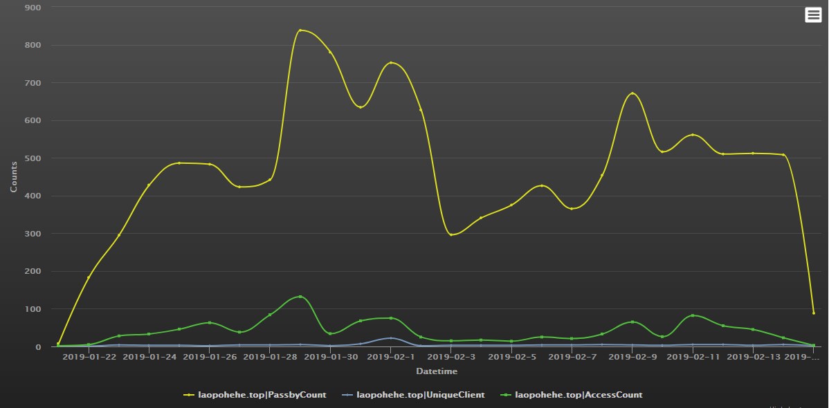Click the 800 y-axis value
This screenshot has width=829, height=408.
pos(33,46)
